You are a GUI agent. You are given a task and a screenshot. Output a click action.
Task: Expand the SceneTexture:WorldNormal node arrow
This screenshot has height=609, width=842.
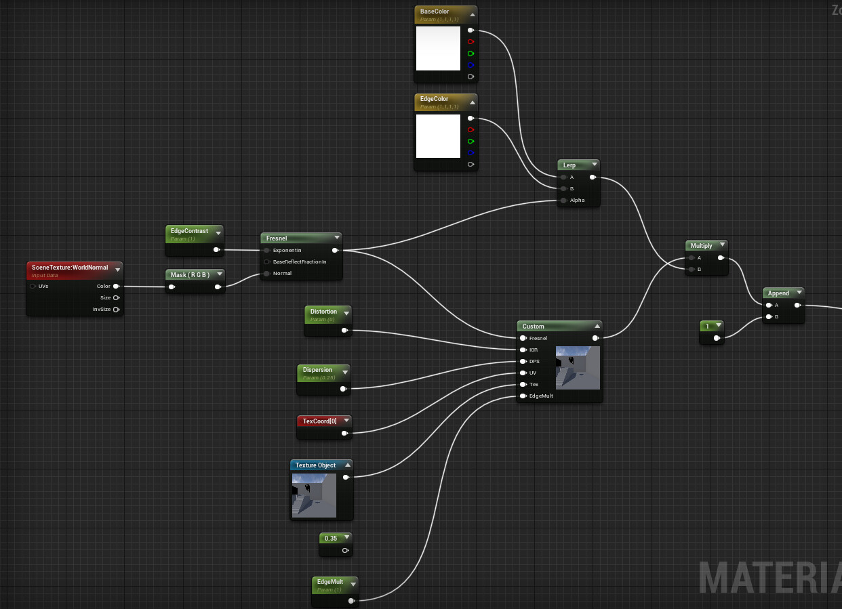point(117,270)
